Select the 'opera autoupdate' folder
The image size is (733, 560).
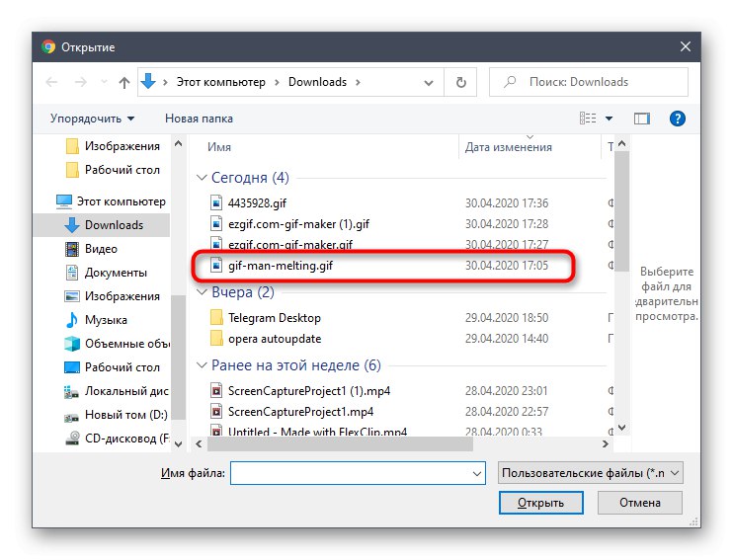click(275, 339)
